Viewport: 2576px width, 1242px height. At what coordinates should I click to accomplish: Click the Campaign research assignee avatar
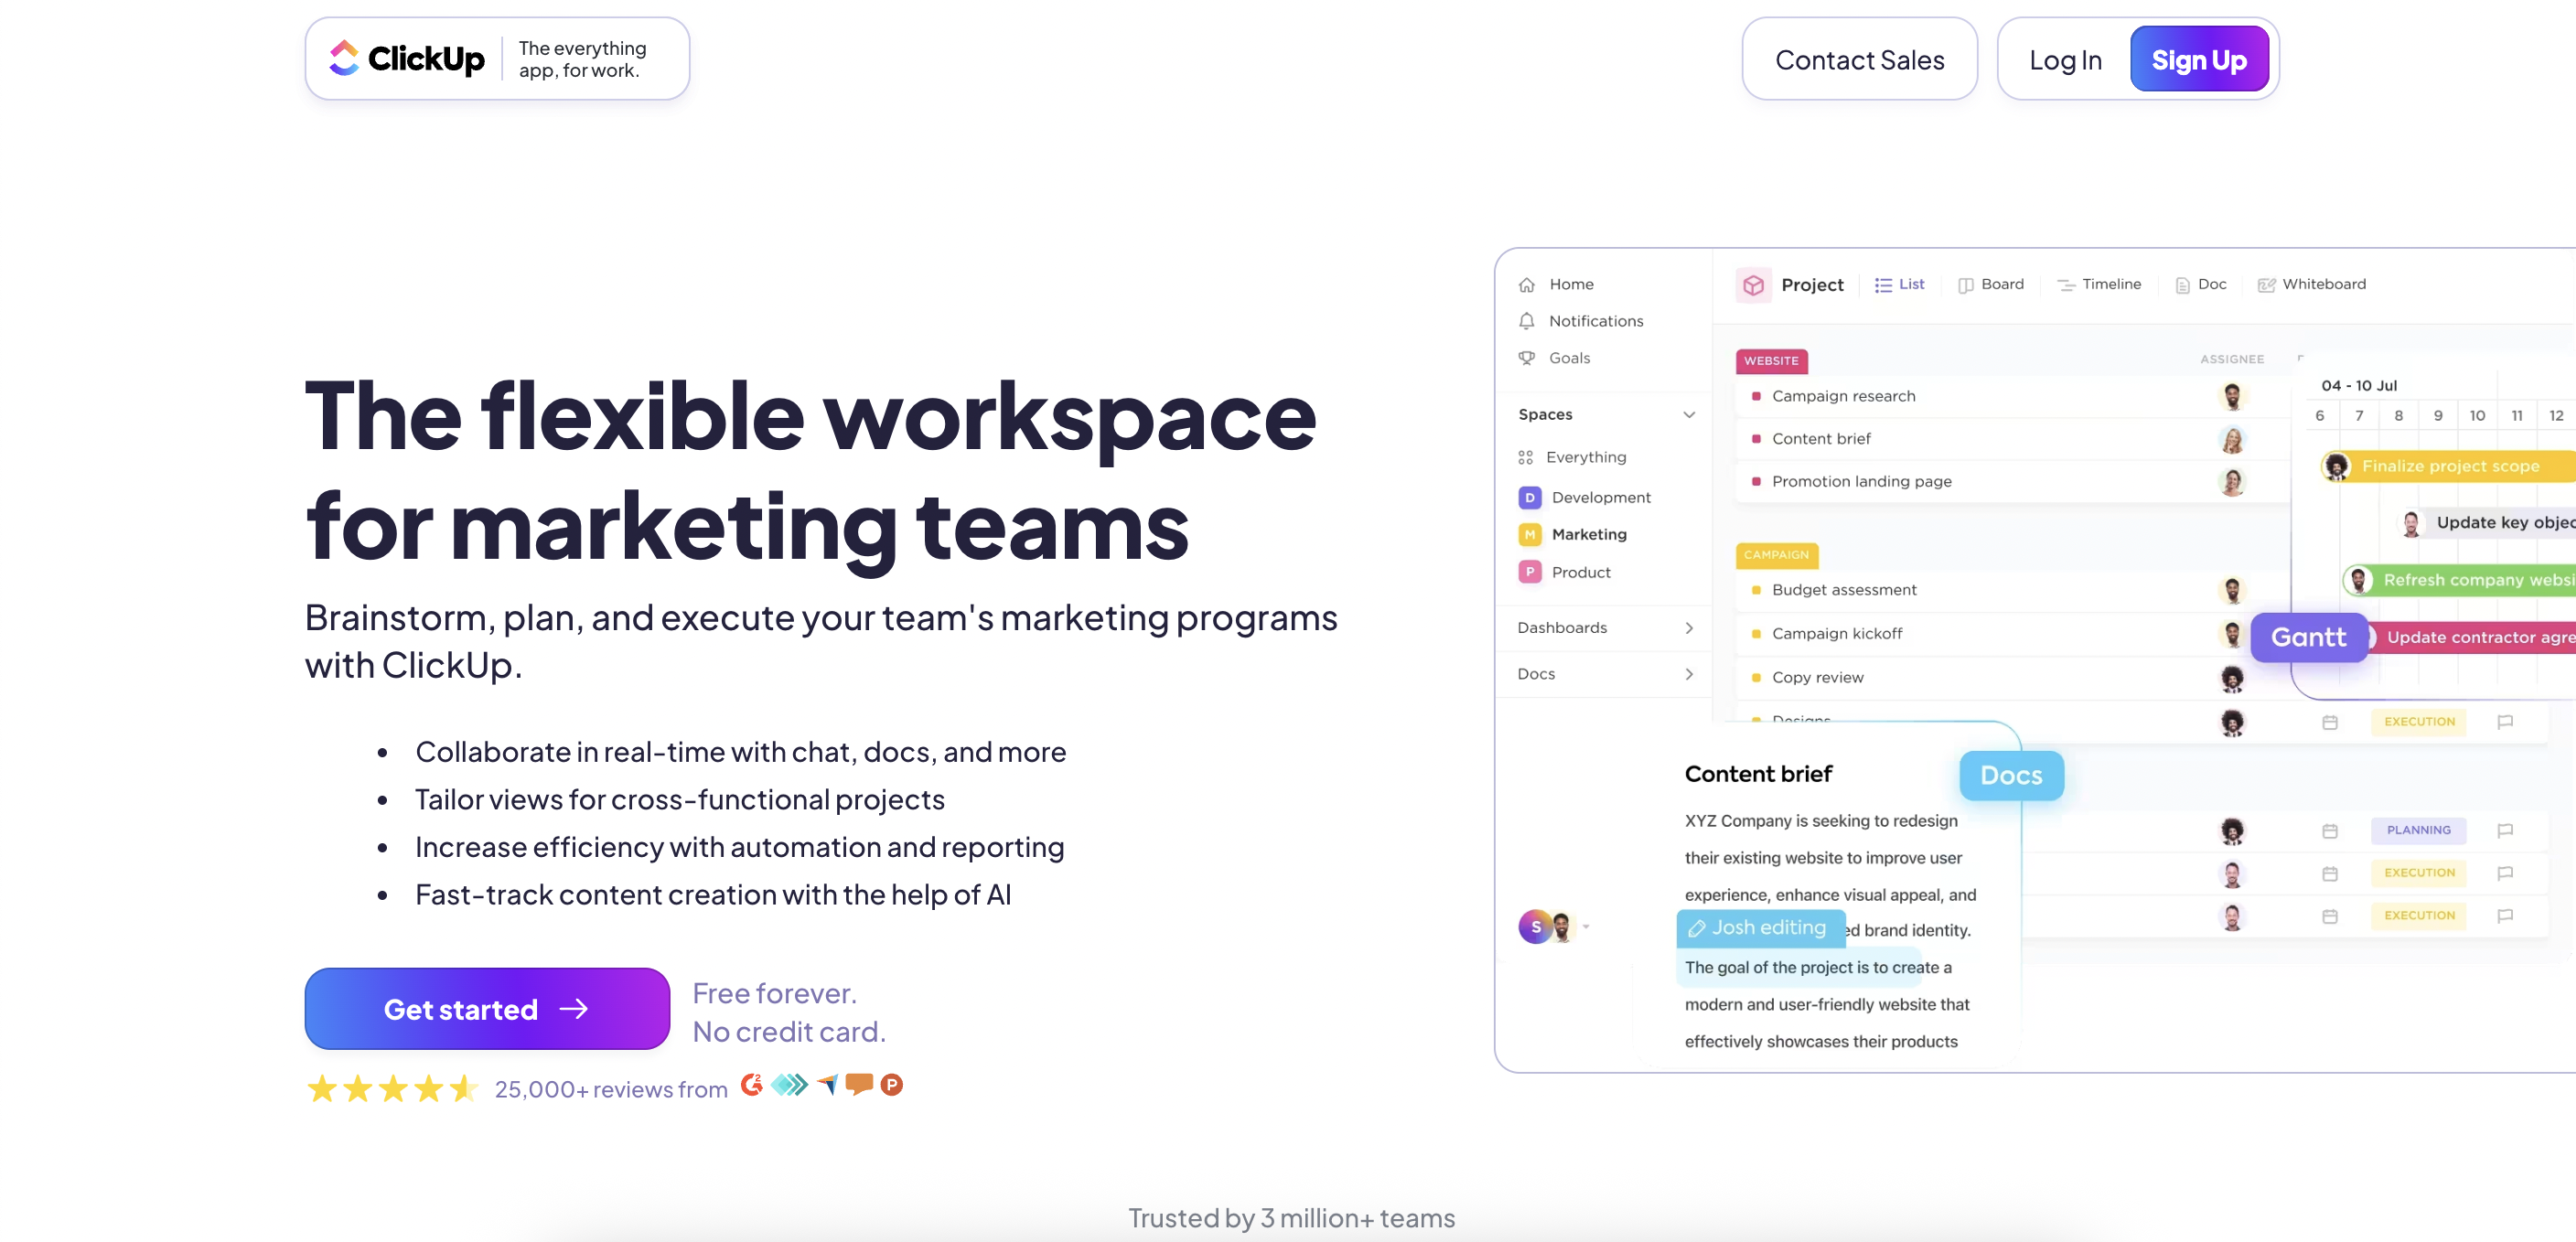click(2231, 396)
